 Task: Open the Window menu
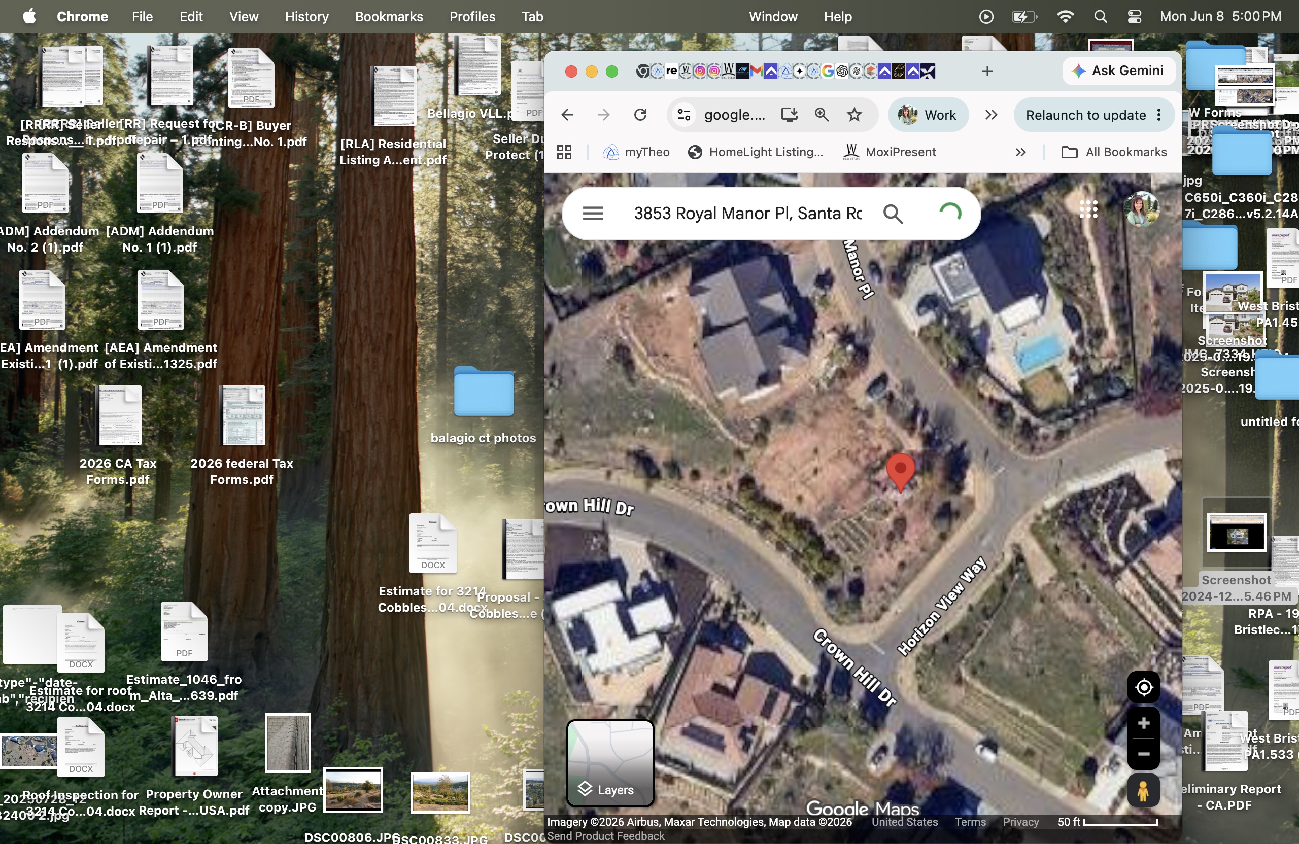click(773, 16)
